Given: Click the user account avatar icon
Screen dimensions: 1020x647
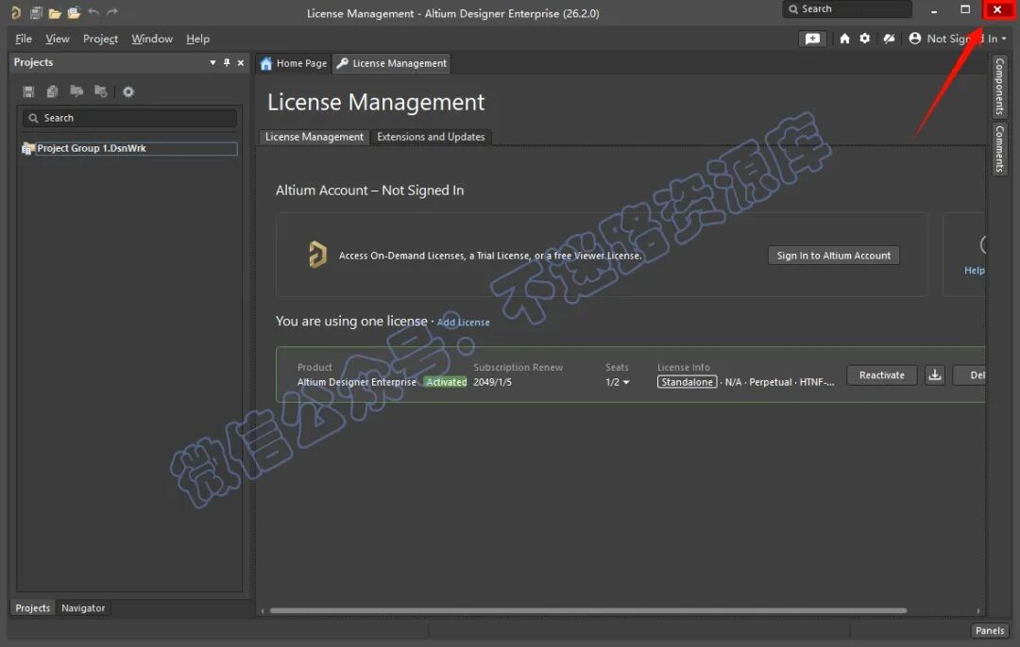Looking at the screenshot, I should 914,39.
